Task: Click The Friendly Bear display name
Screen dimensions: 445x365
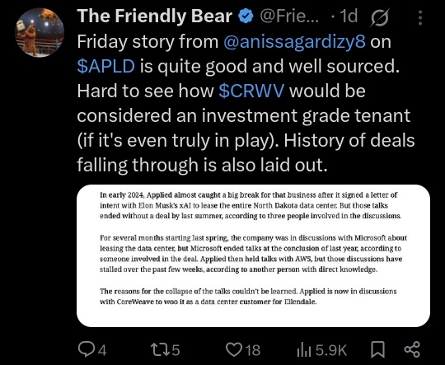Action: (155, 16)
